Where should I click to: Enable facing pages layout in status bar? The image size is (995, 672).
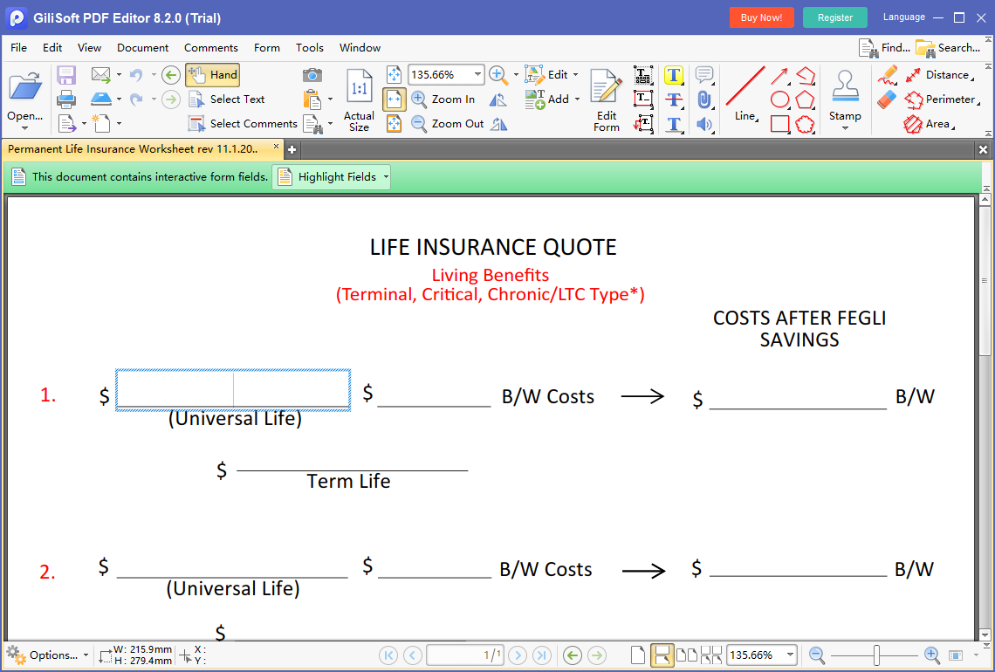(x=687, y=655)
